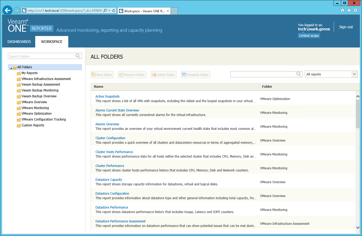Open the Cluster Hosts Performance report
The height and width of the screenshot is (236, 362).
coord(114,152)
